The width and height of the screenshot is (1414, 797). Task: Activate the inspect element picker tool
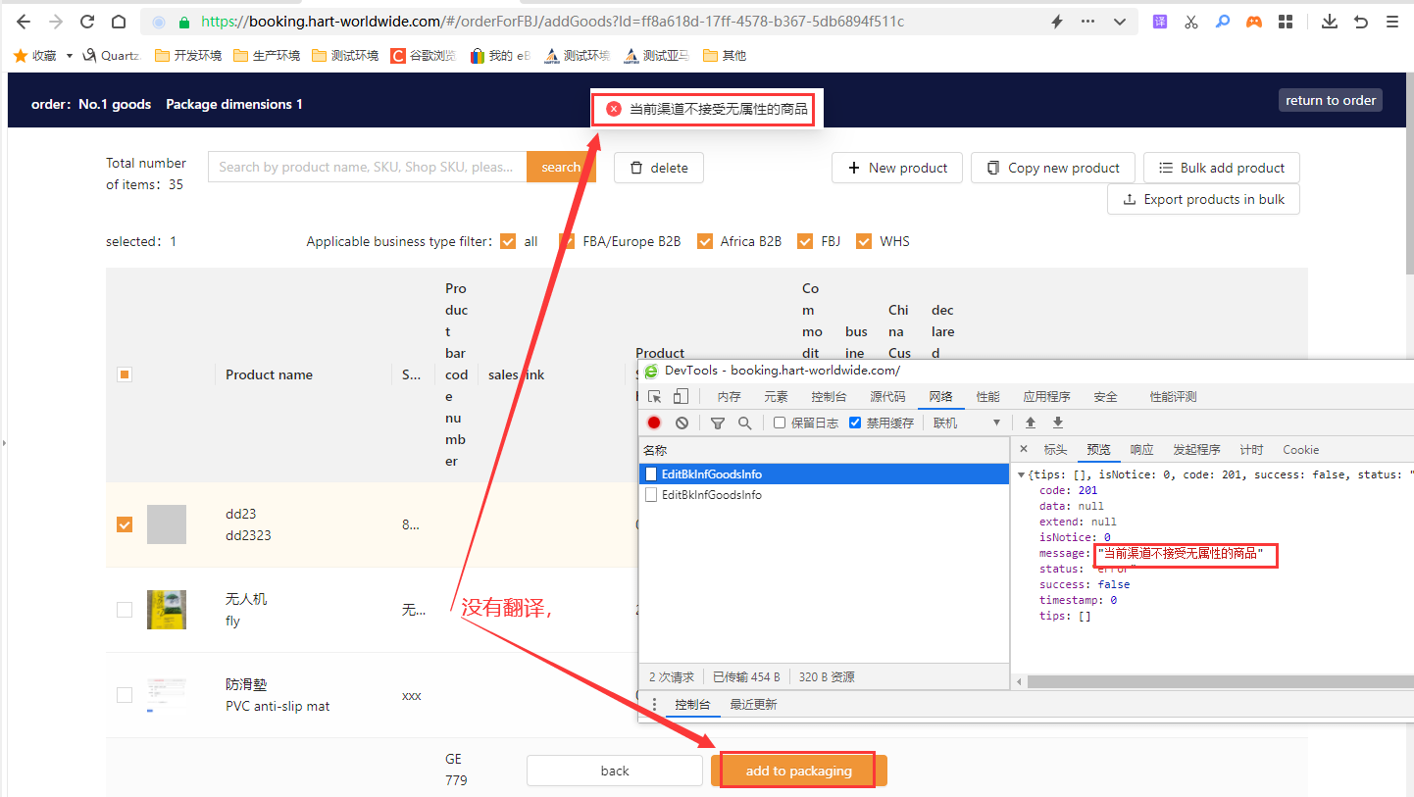(x=655, y=396)
